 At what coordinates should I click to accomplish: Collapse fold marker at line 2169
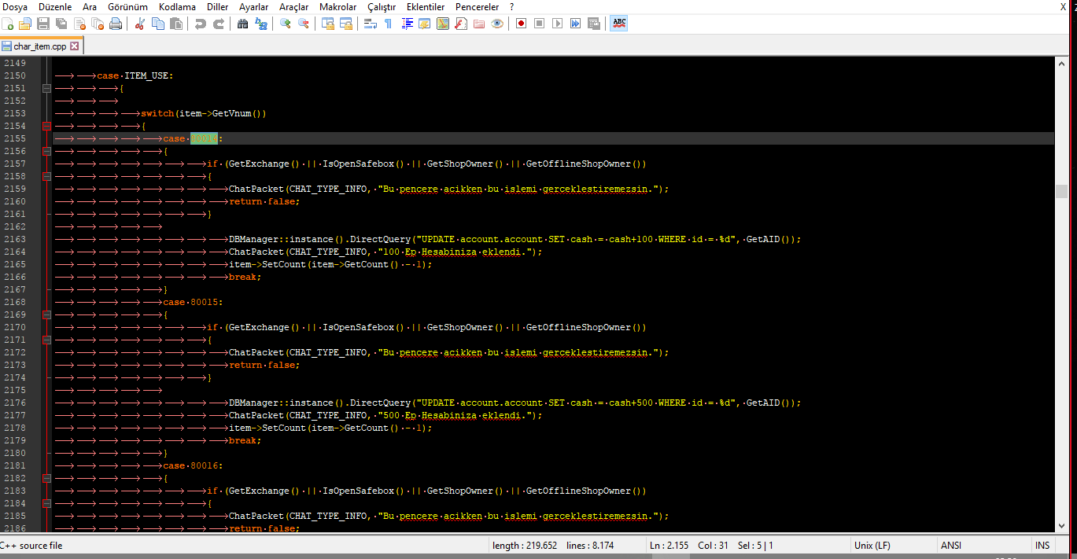coord(47,314)
